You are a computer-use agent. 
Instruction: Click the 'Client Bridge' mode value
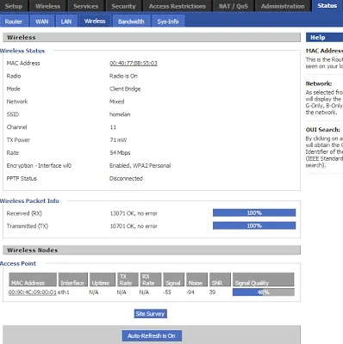(x=125, y=89)
